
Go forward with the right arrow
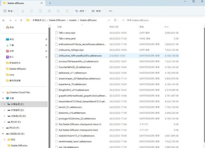click(x=10, y=20)
